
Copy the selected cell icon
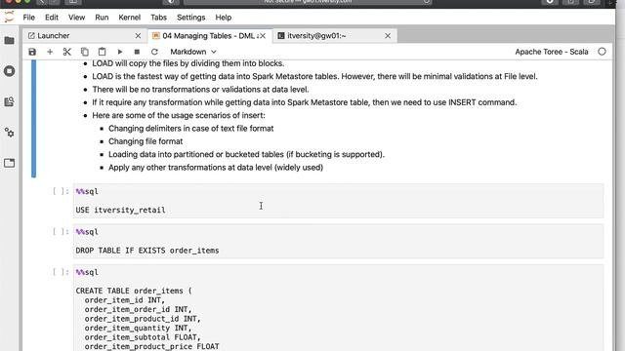click(x=85, y=52)
